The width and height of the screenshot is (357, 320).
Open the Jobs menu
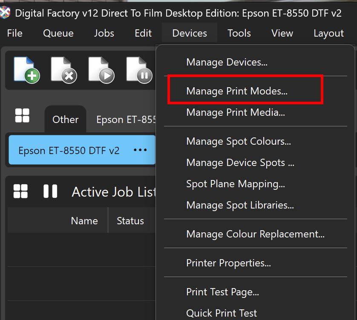point(104,33)
